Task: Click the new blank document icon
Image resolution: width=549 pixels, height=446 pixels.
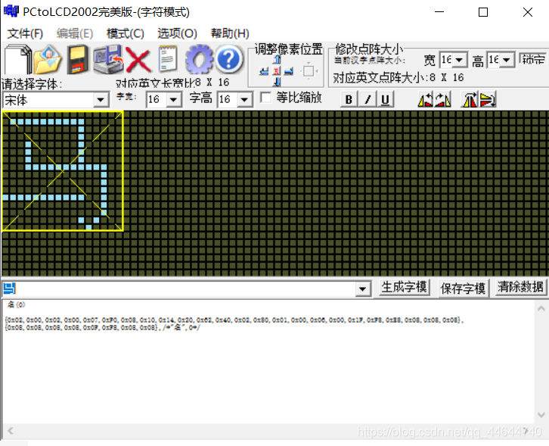Action: click(x=17, y=59)
